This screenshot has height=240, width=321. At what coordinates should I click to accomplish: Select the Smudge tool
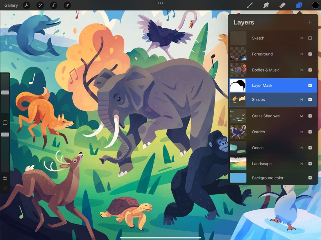(266, 5)
